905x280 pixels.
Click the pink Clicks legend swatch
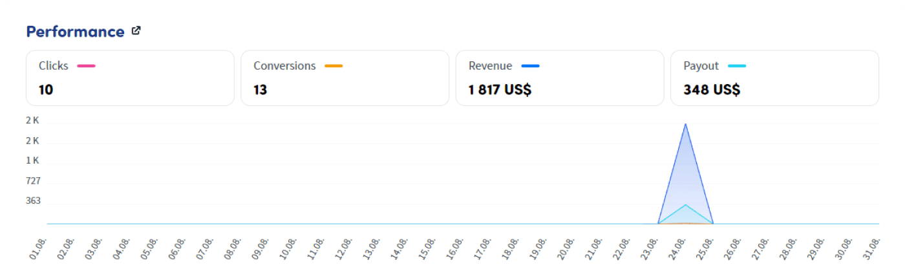tap(86, 66)
